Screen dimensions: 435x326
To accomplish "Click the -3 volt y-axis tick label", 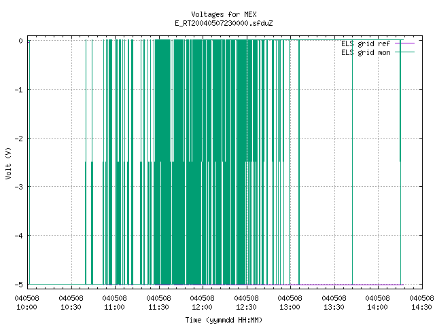I will (18, 187).
